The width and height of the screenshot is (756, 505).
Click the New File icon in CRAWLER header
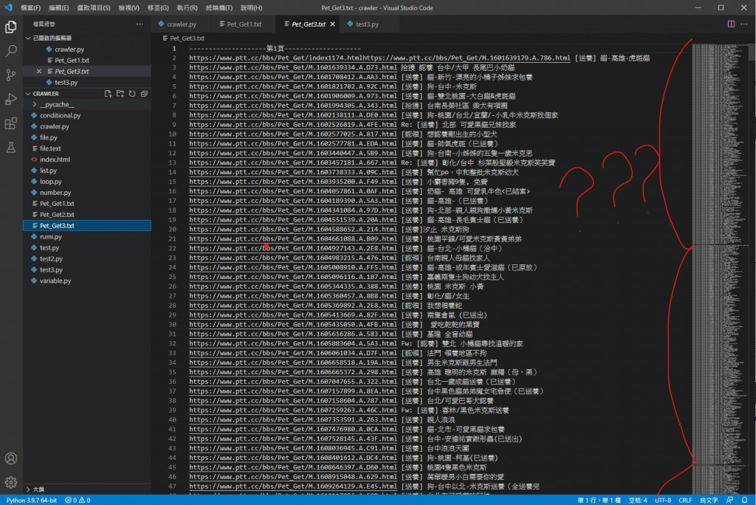point(108,94)
